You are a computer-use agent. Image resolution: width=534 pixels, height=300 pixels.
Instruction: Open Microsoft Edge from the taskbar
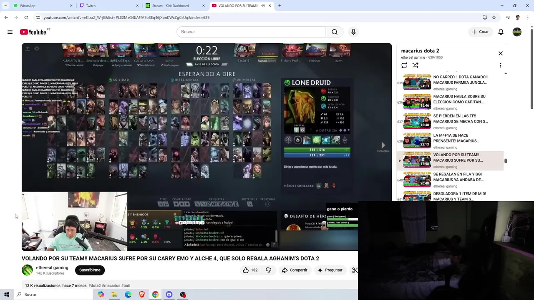click(128, 295)
